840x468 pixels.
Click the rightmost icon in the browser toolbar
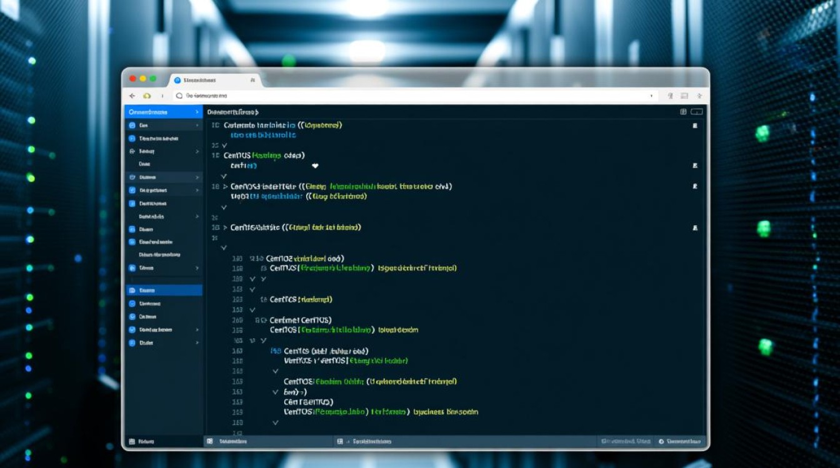(699, 96)
